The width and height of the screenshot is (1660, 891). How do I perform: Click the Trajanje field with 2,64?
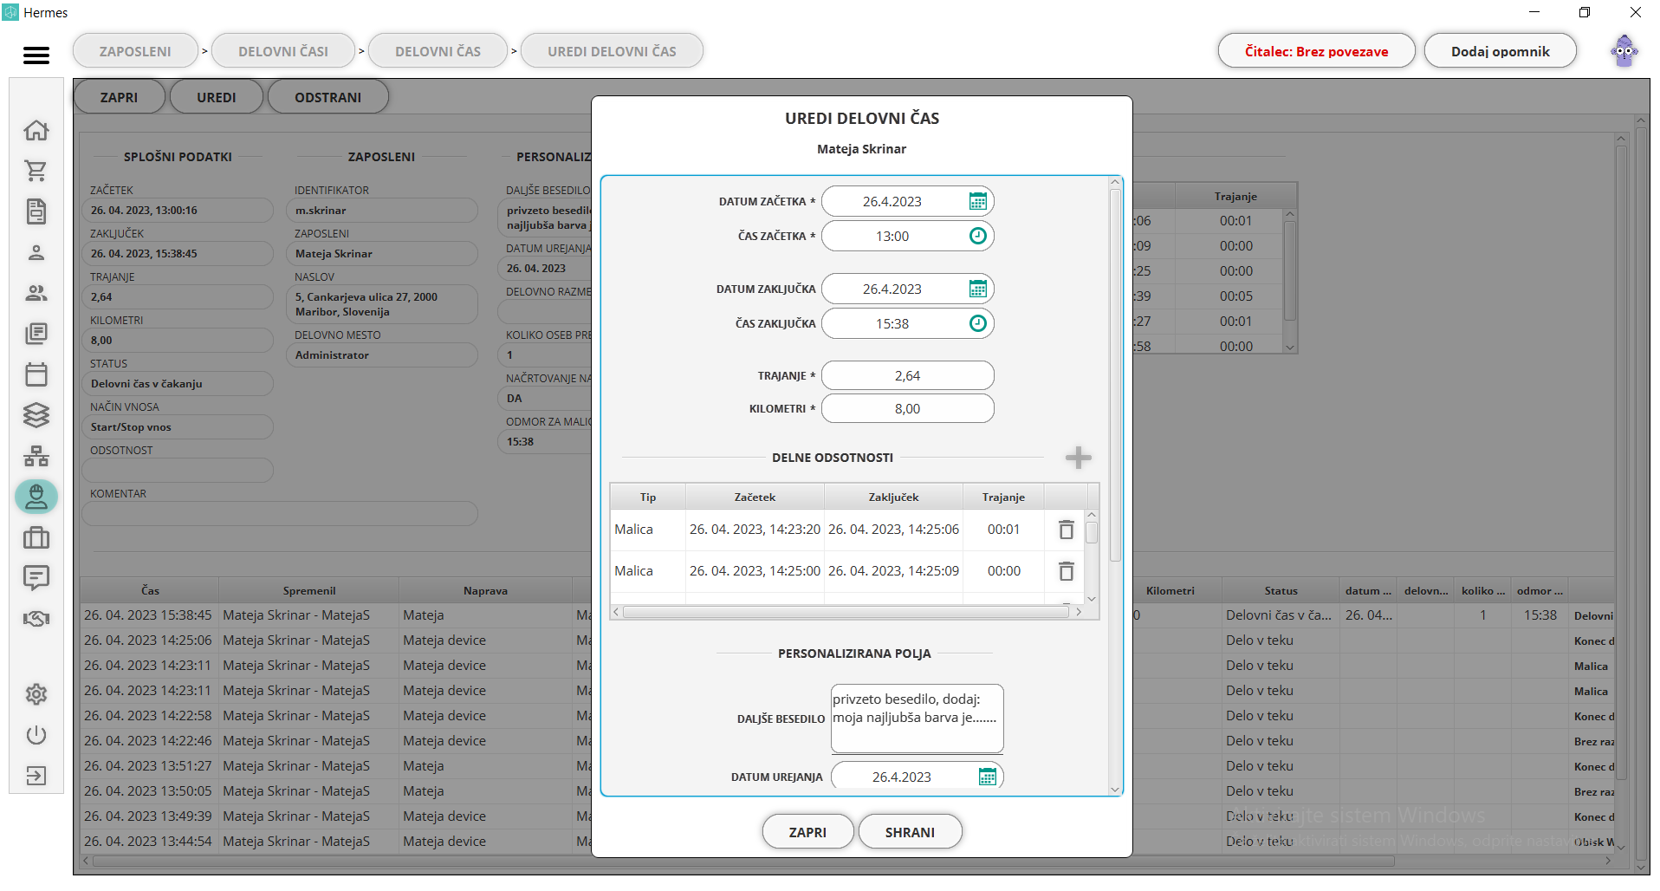[907, 375]
